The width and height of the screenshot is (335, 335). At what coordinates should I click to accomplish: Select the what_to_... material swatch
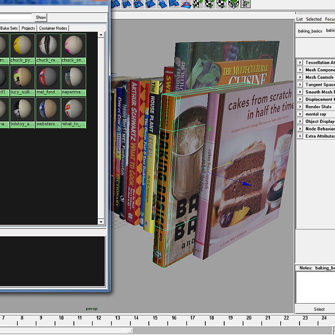coord(74,113)
